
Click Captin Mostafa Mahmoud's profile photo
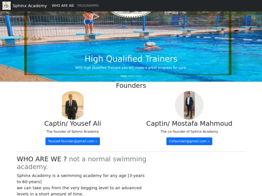tap(189, 105)
